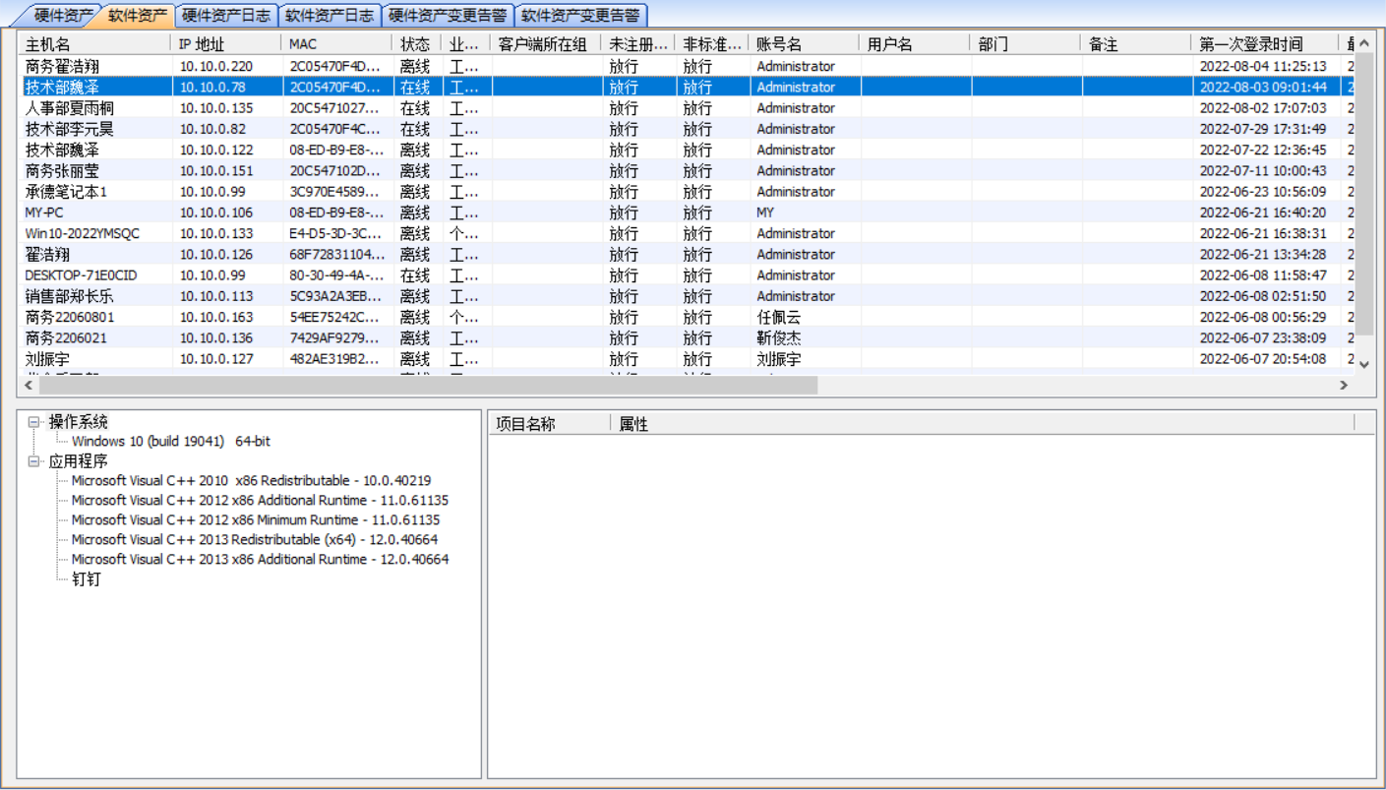Go to the 硬件资产变更告警 tab
The image size is (1386, 790).
[x=447, y=16]
